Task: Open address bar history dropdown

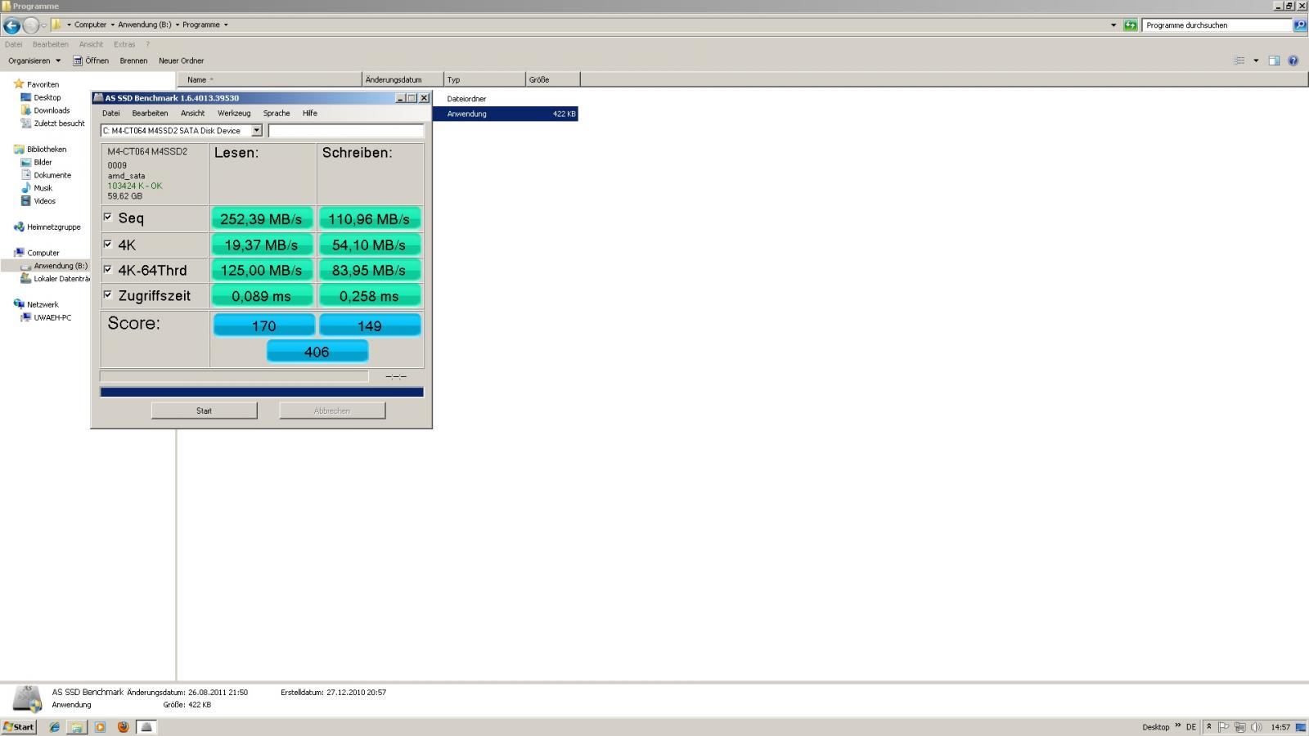Action: (1113, 25)
